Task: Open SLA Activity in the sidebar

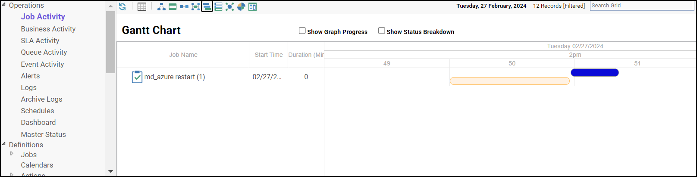Action: 40,40
